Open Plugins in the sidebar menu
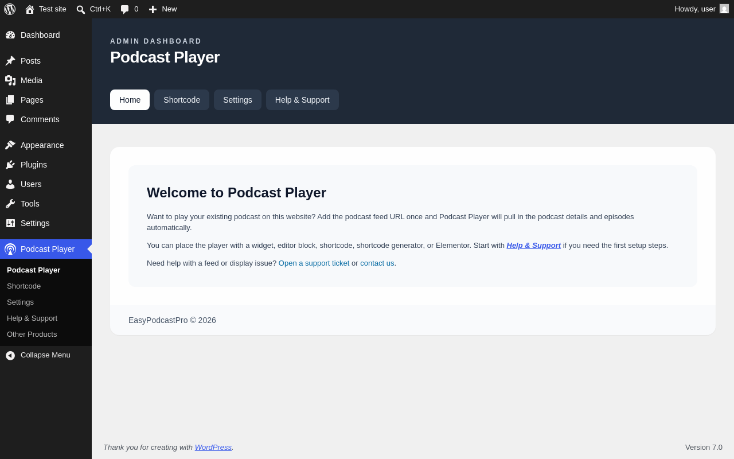The image size is (734, 459). coord(46,165)
